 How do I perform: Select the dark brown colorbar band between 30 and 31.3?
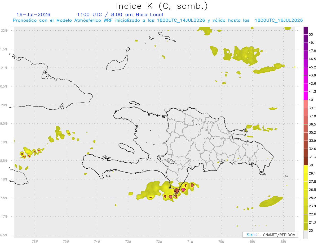pyautogui.click(x=306, y=161)
